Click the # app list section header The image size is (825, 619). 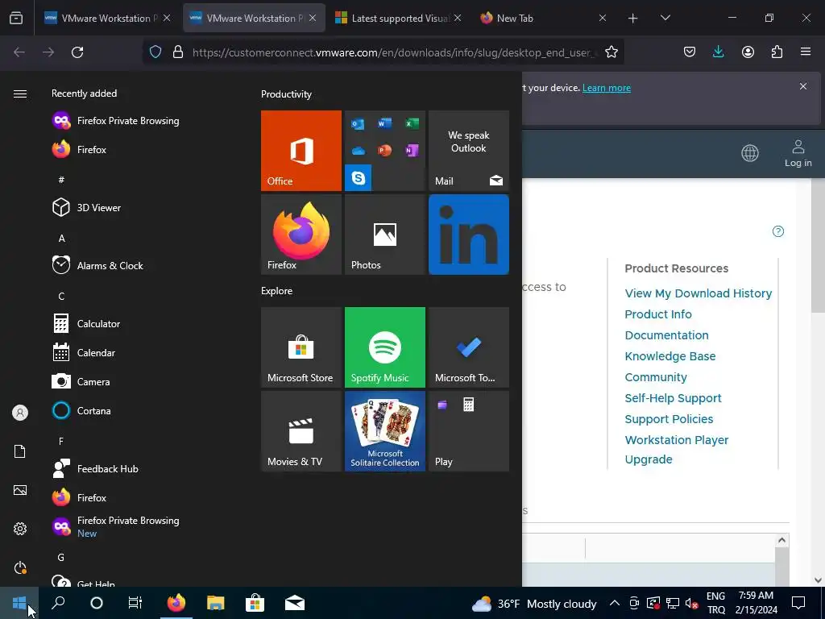(x=61, y=180)
